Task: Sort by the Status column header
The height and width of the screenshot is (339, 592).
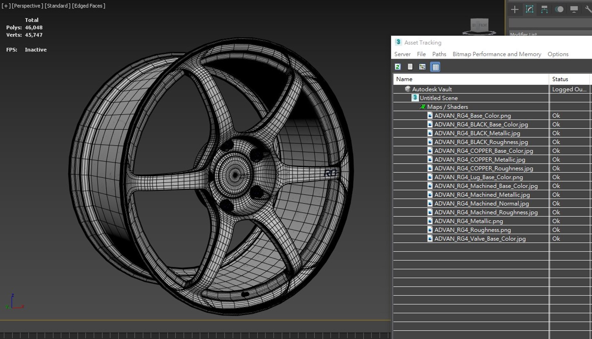Action: tap(570, 79)
